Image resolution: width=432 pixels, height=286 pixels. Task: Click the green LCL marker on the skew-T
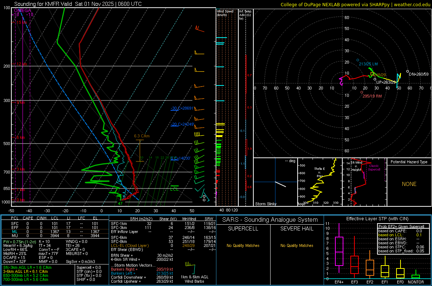[174, 188]
